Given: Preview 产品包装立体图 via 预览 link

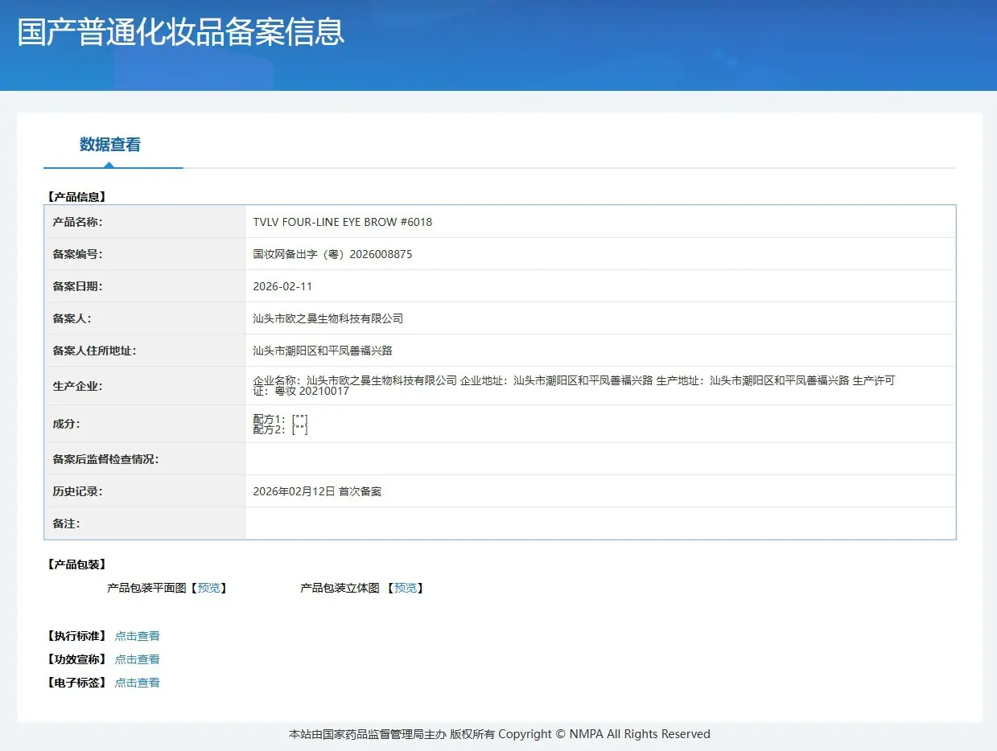Looking at the screenshot, I should click(406, 588).
